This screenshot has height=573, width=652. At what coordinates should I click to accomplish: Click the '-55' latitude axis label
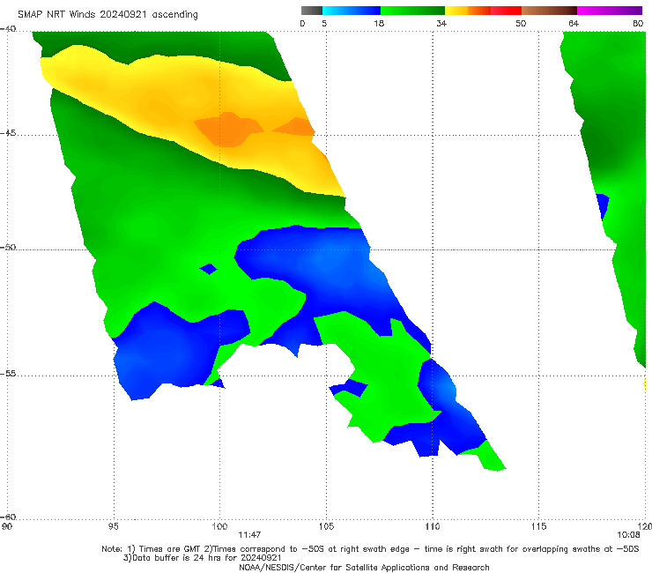coord(8,373)
